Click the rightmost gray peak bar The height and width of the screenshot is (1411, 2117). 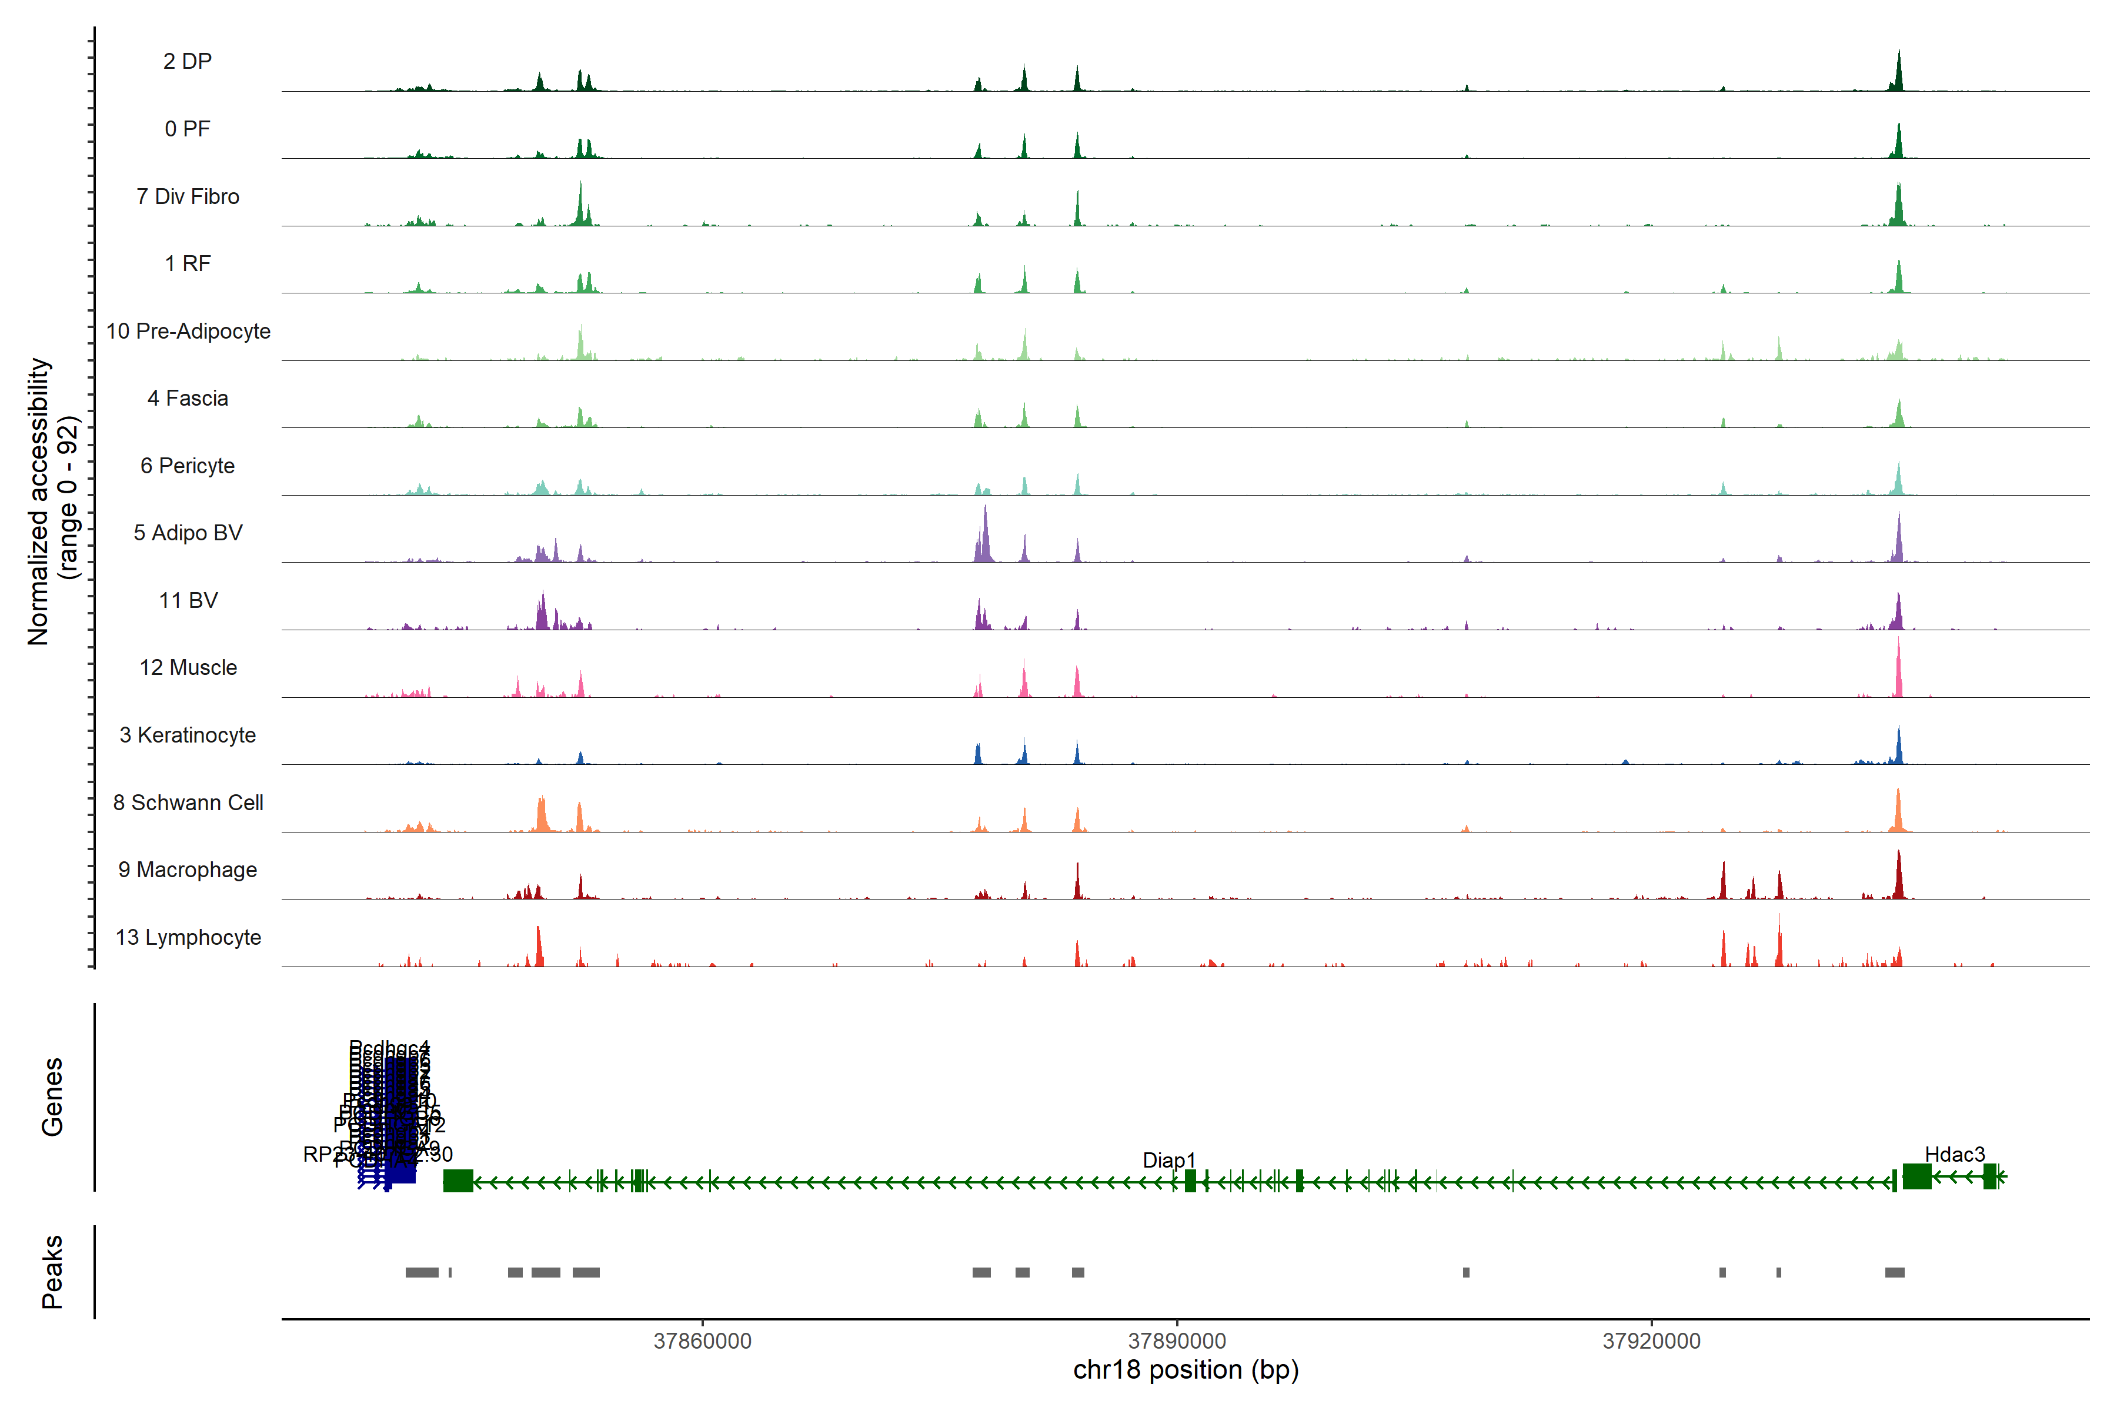pos(1894,1272)
